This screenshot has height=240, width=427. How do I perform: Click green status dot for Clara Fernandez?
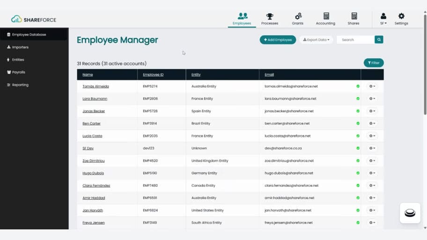pos(358,185)
